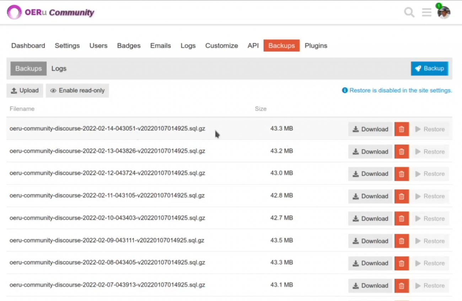
Task: Download the 2022-02-12 backup file
Action: [370, 174]
